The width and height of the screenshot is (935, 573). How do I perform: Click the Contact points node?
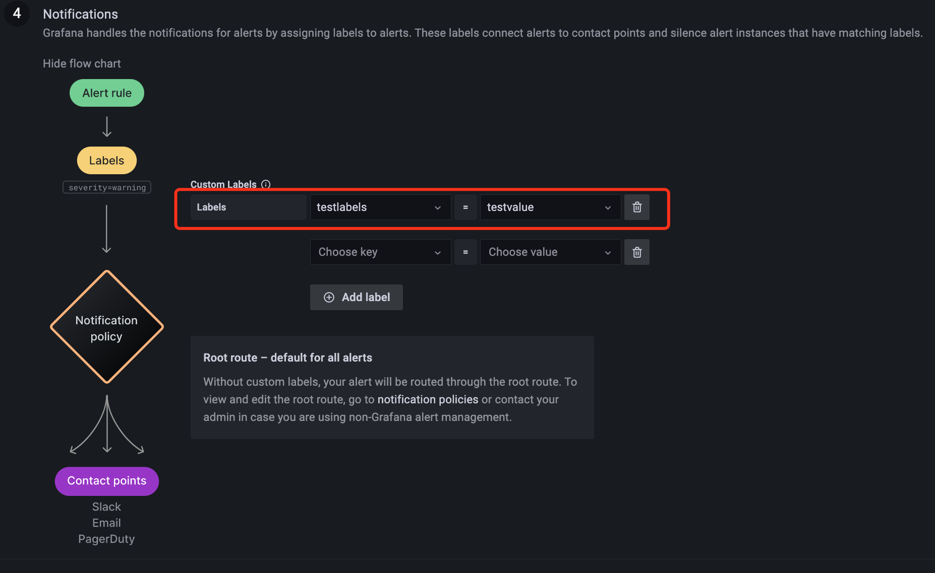[107, 481]
